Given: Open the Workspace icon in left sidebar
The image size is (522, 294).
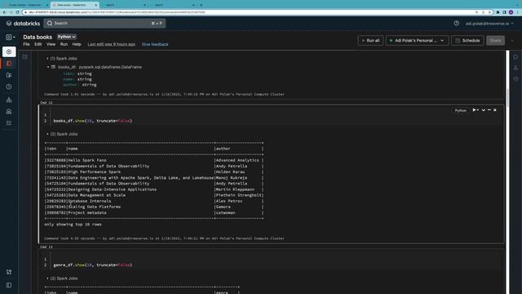Looking at the screenshot, I should click(x=9, y=64).
